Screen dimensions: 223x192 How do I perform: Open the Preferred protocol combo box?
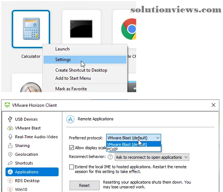point(134,138)
